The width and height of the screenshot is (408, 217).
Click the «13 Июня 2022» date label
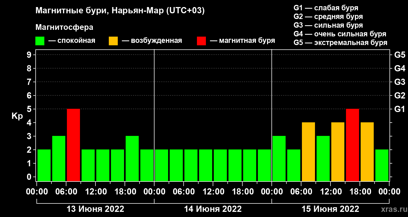(x=95, y=209)
